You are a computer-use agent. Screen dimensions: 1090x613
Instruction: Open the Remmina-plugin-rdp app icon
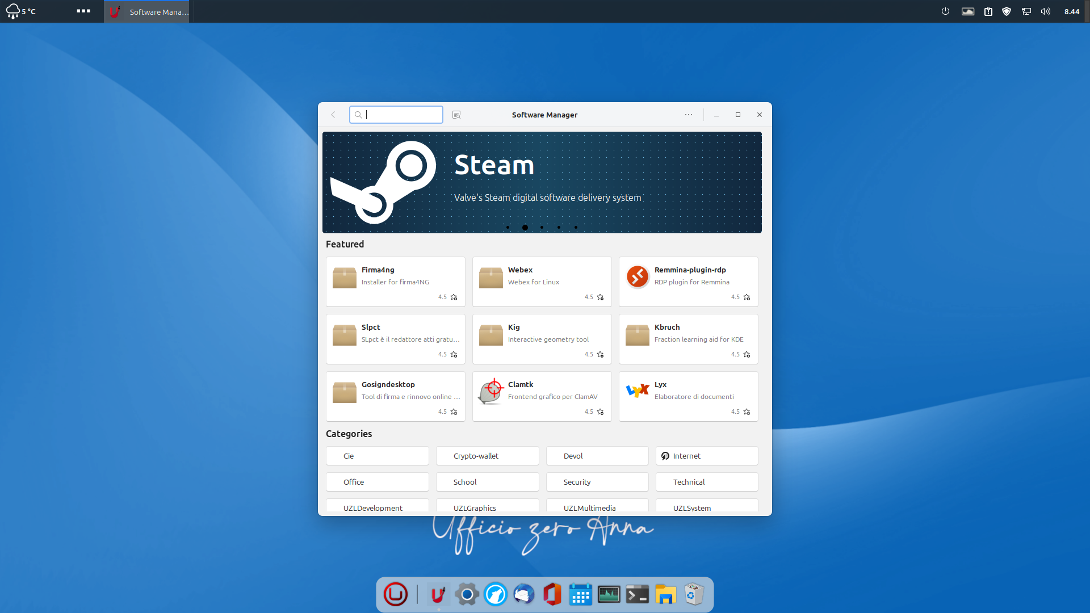coord(638,277)
